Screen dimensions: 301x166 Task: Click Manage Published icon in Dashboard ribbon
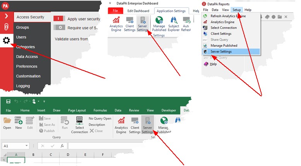(x=159, y=24)
